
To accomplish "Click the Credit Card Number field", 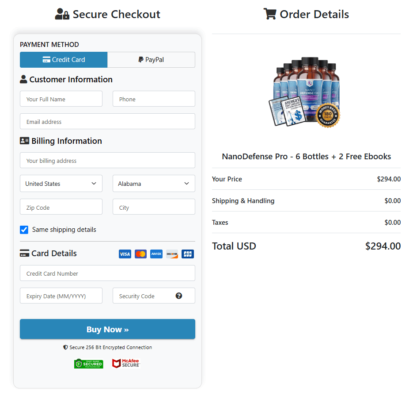I will (107, 273).
